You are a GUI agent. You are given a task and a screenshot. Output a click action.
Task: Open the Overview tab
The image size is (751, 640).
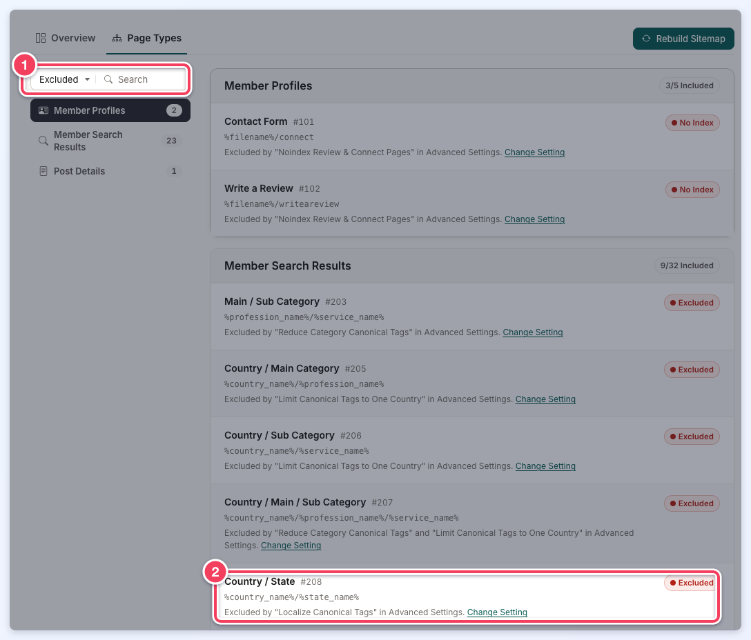click(x=66, y=38)
